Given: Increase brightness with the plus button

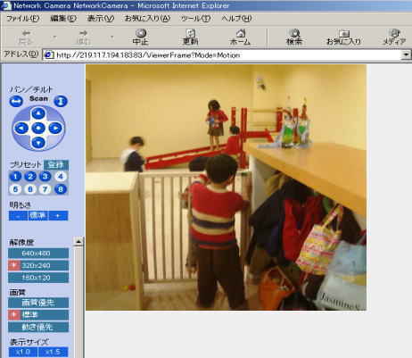Looking at the screenshot, I should pyautogui.click(x=58, y=216).
